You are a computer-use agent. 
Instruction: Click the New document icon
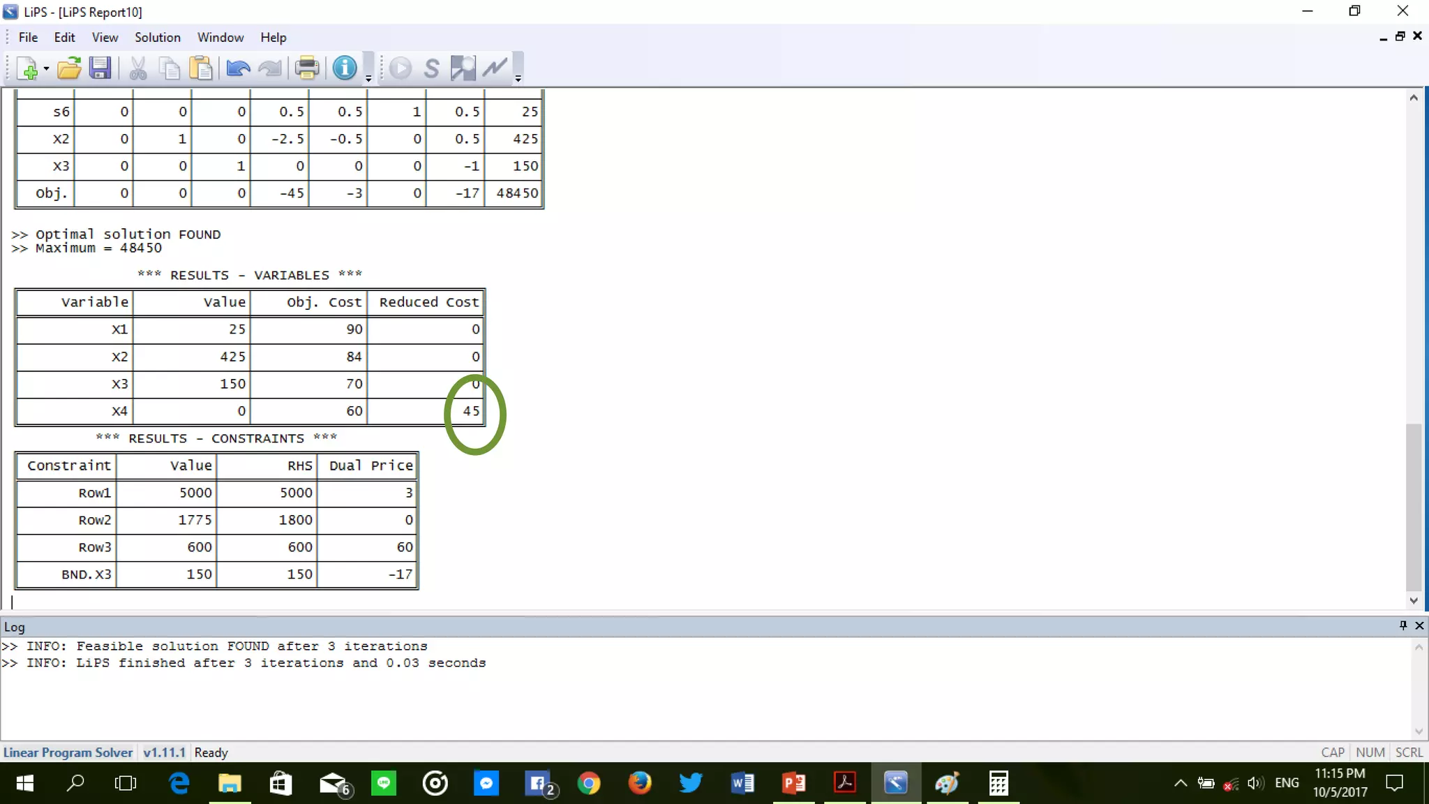coord(27,68)
